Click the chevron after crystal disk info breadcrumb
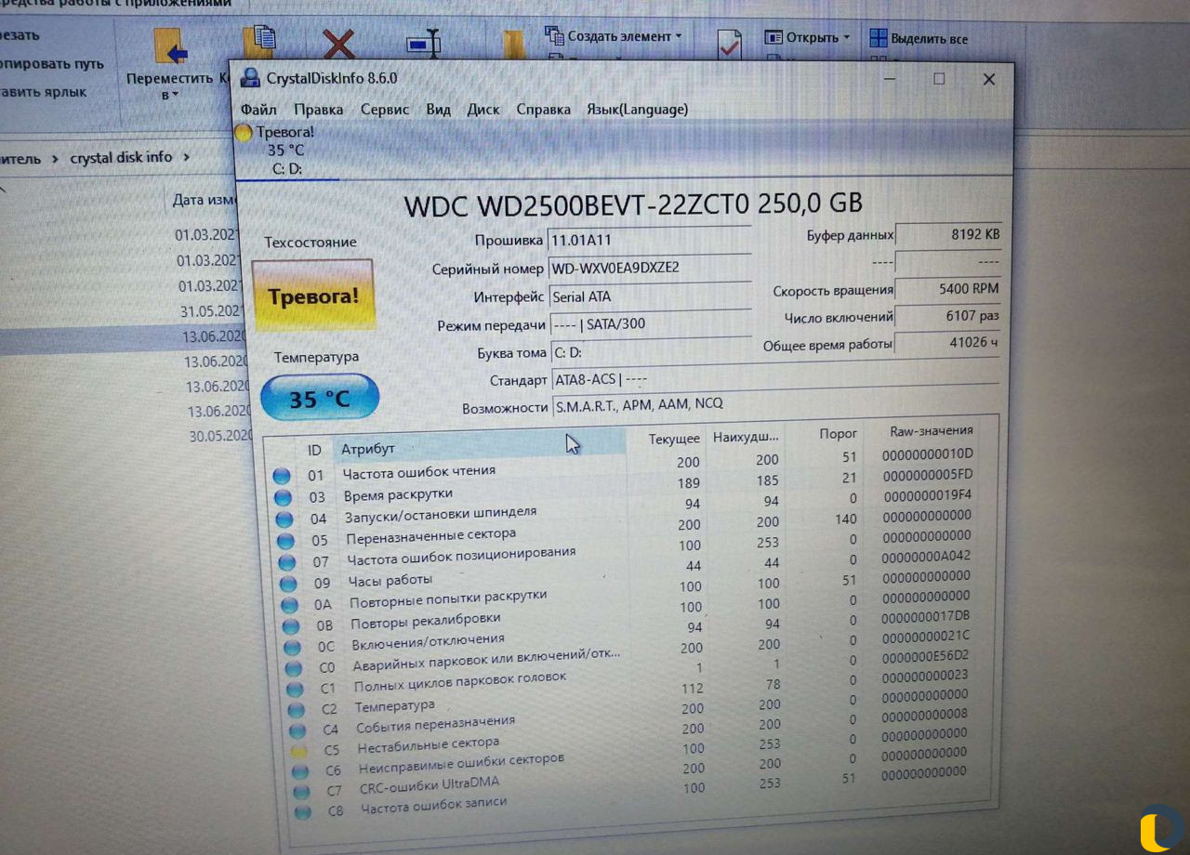1190x855 pixels. 186,157
